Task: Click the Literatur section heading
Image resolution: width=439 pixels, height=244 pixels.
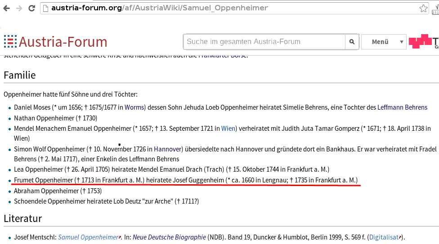Action: pyautogui.click(x=23, y=219)
